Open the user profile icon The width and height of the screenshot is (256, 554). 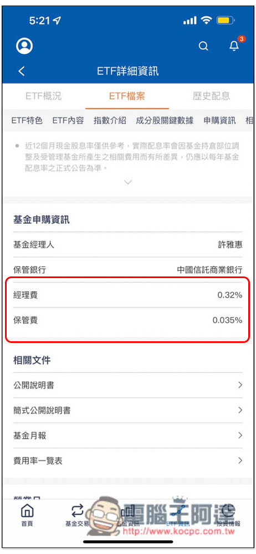coord(24,46)
